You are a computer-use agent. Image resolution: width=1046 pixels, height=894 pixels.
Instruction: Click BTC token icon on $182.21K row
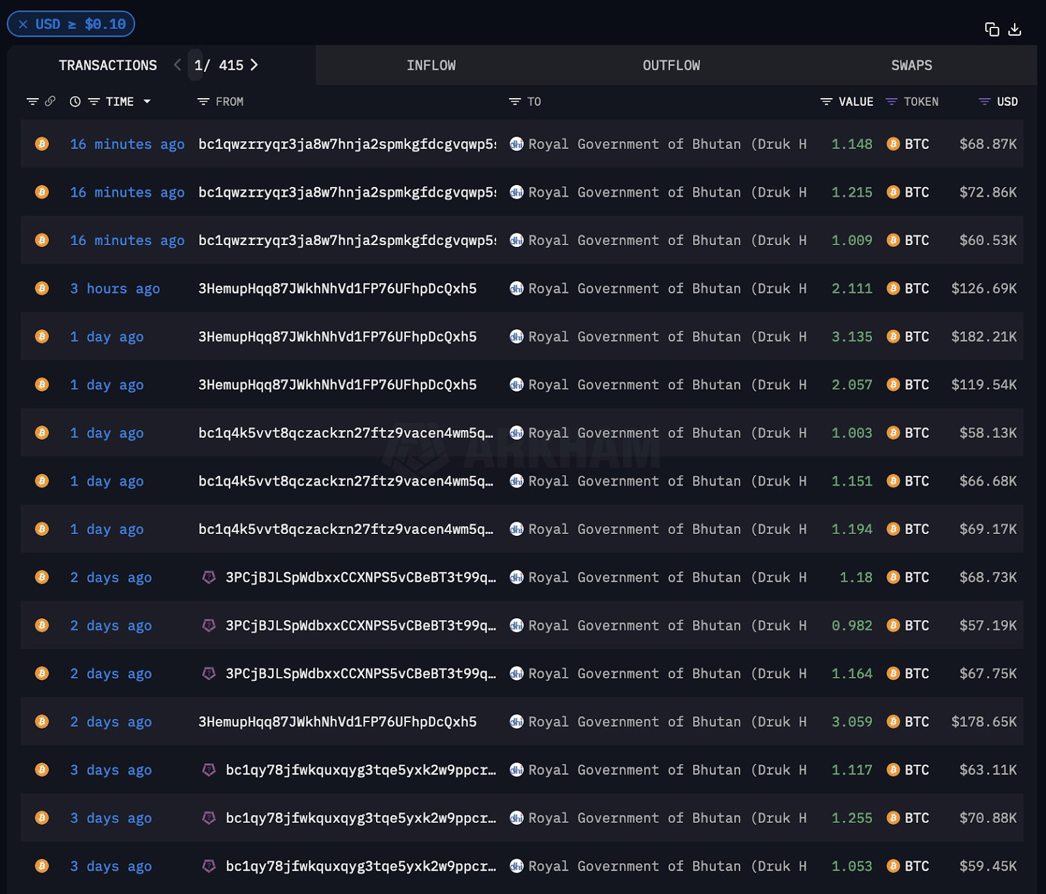(x=893, y=337)
